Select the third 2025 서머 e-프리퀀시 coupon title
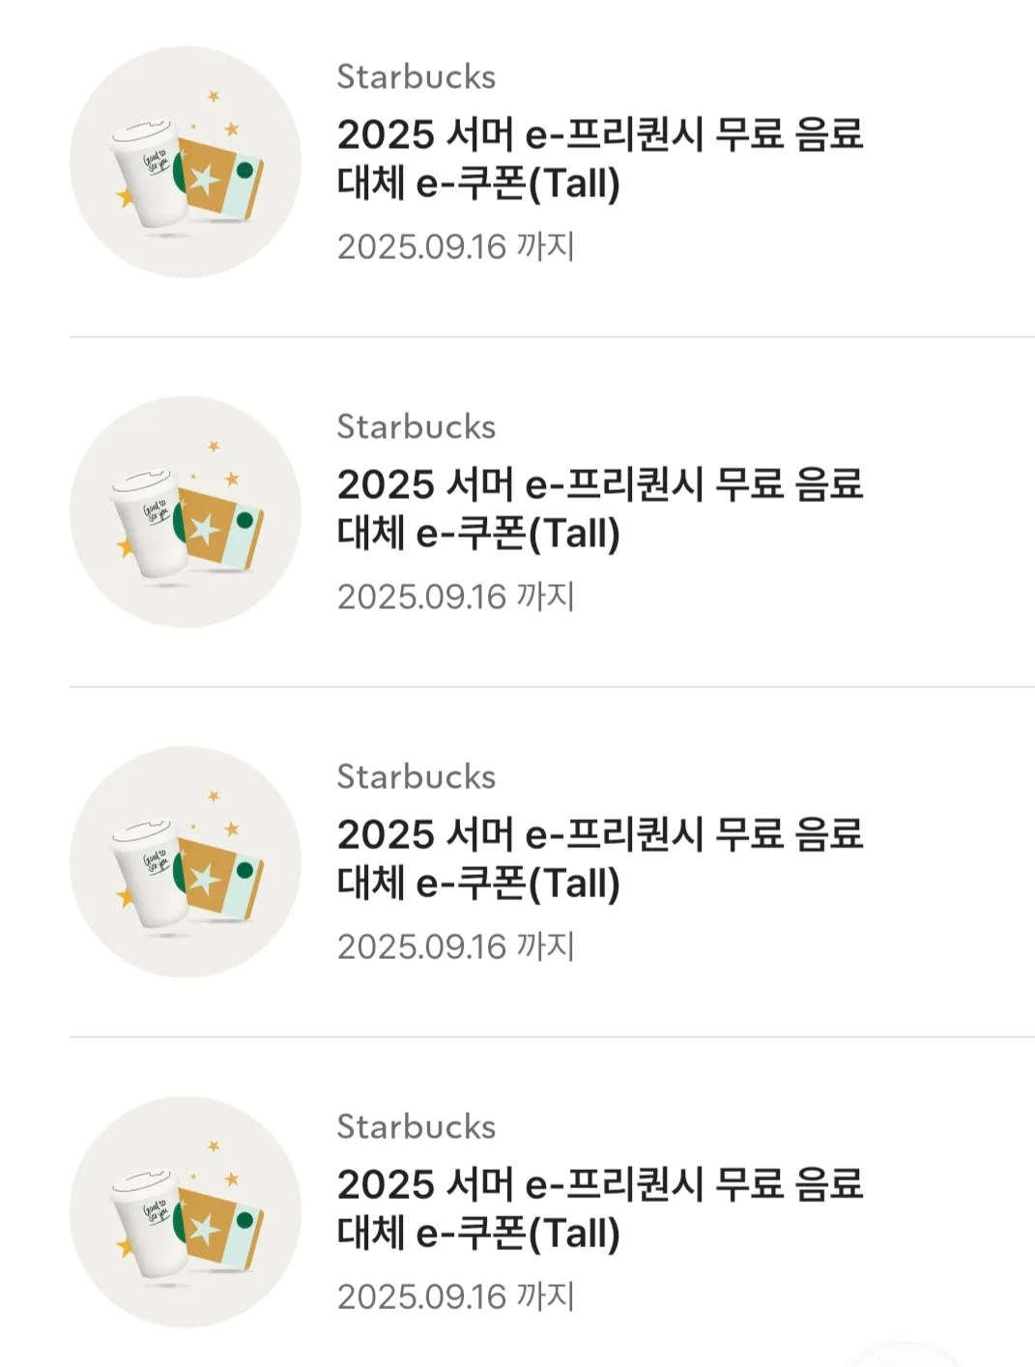 pyautogui.click(x=599, y=858)
